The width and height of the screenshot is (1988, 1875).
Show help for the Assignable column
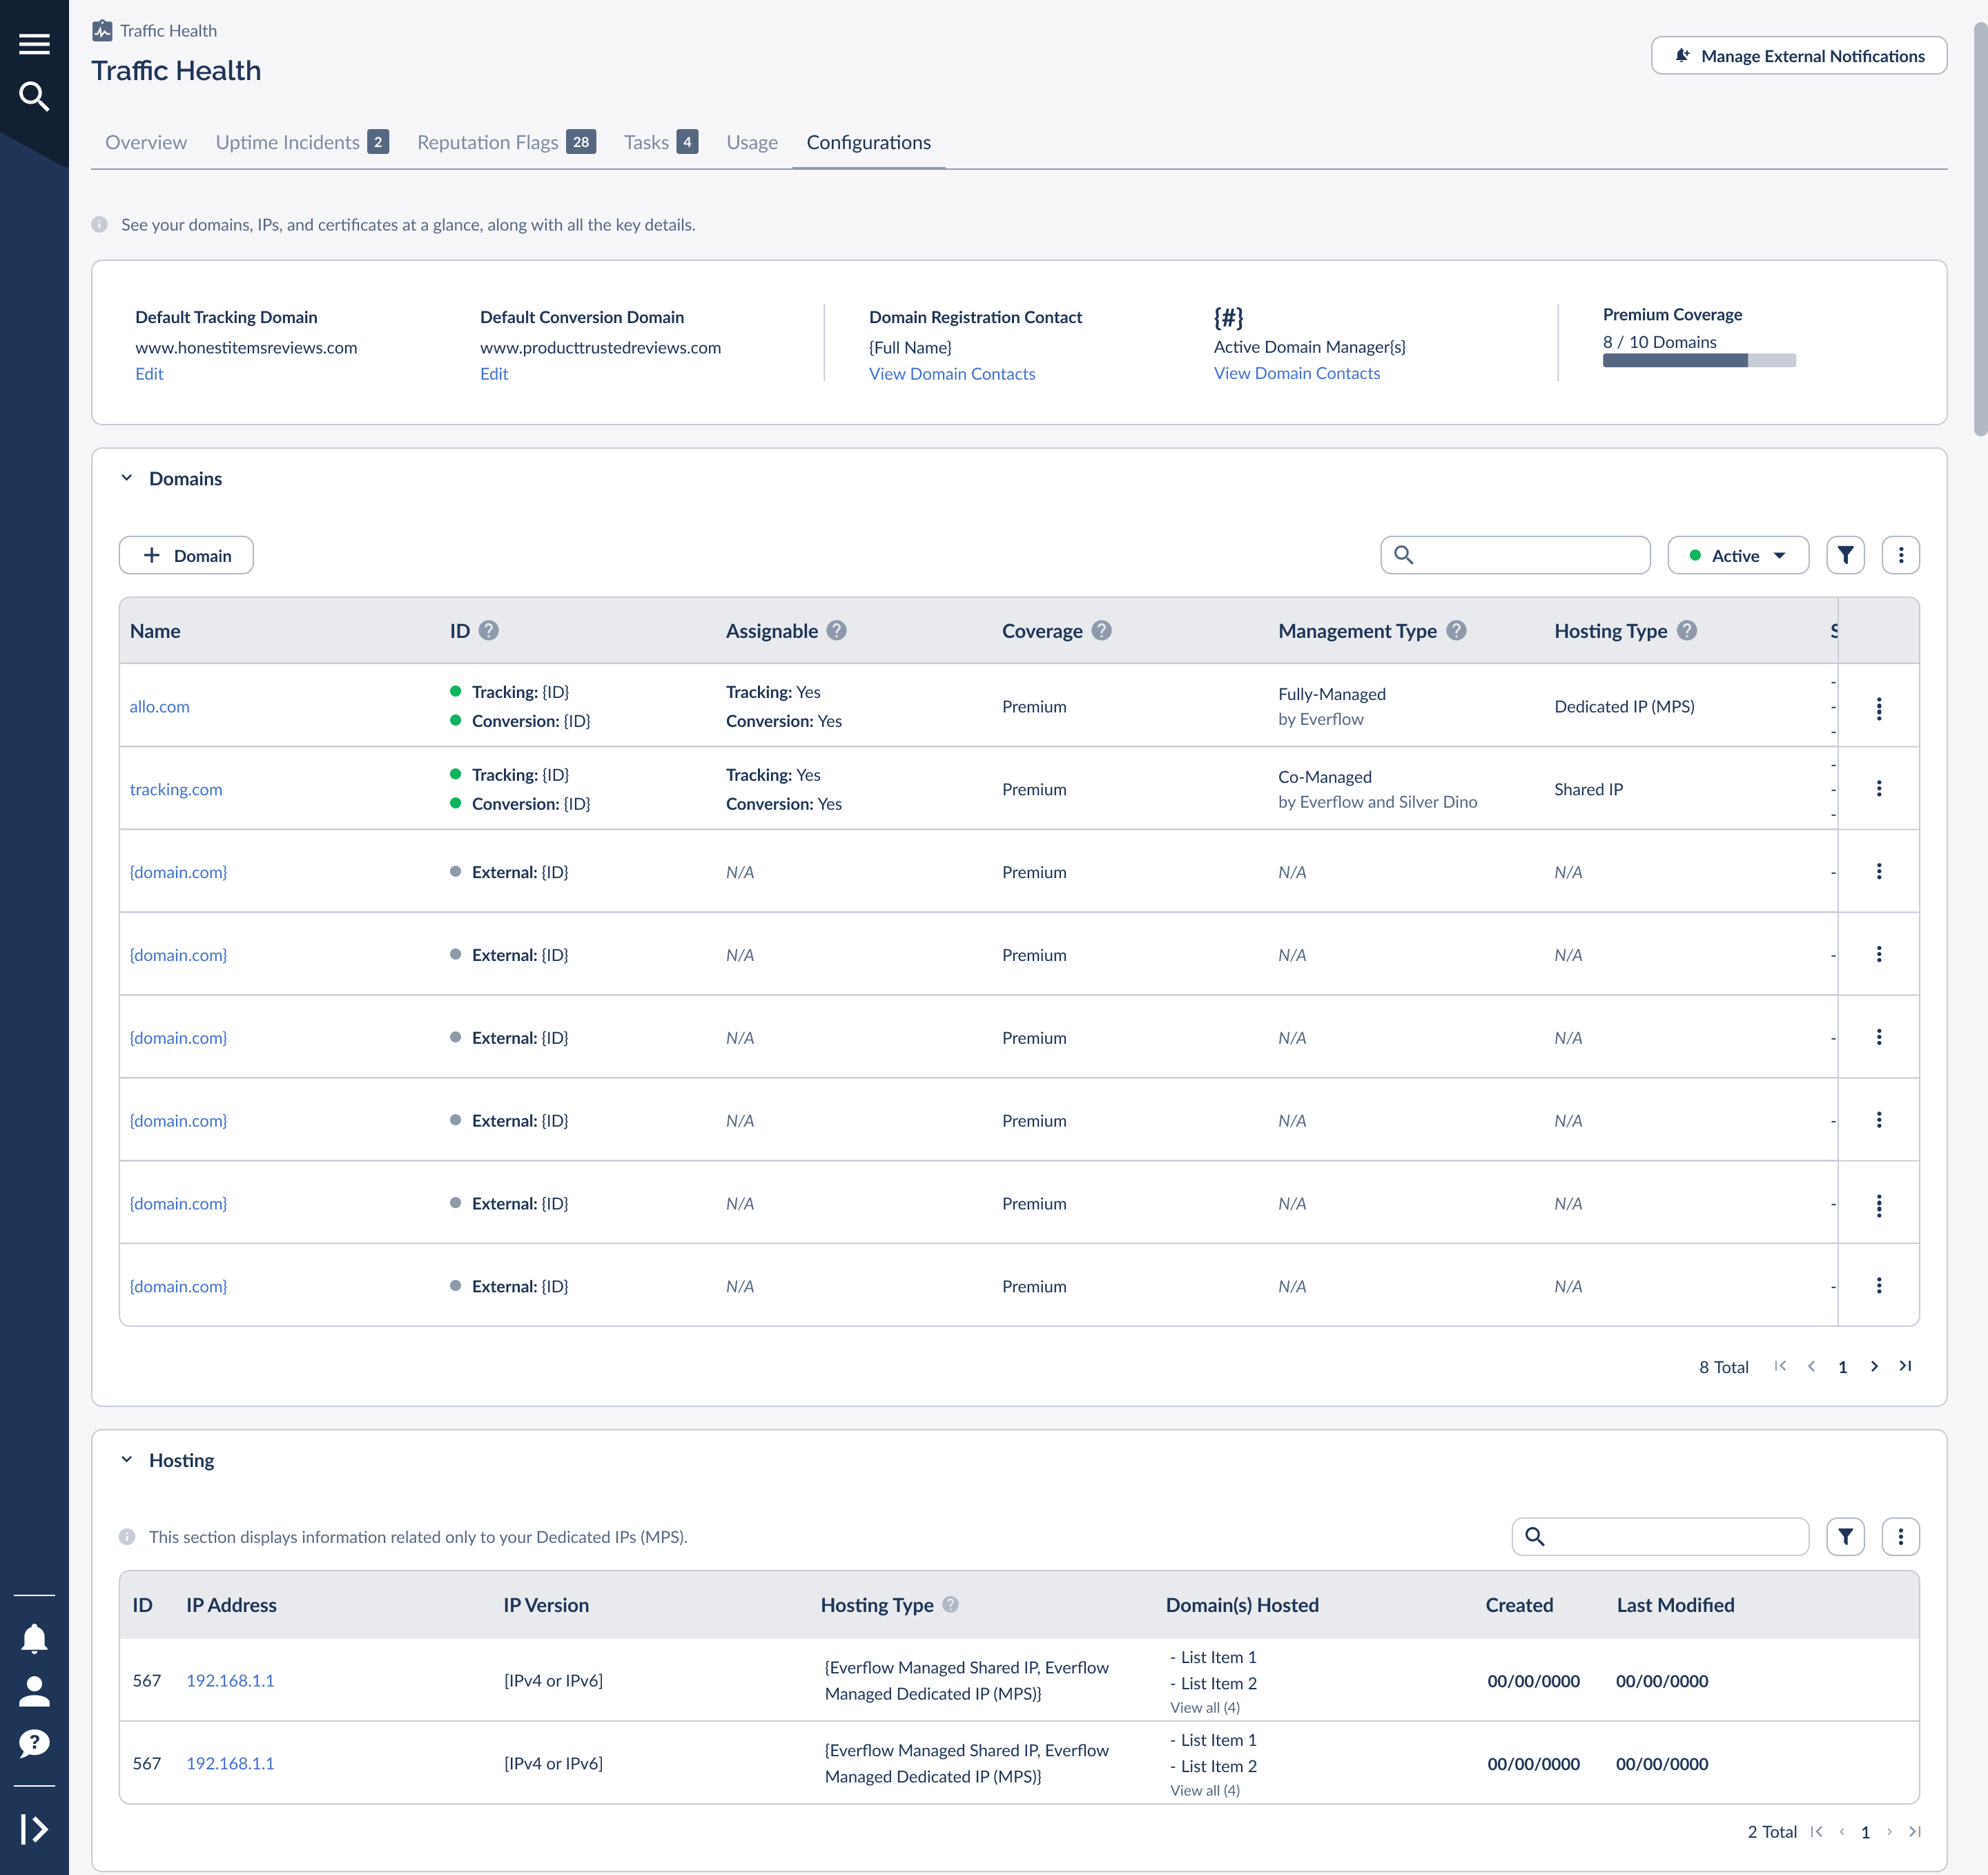click(836, 631)
